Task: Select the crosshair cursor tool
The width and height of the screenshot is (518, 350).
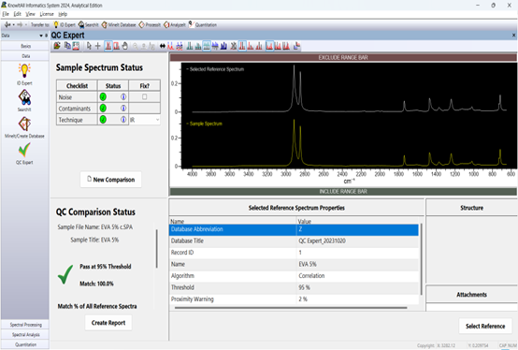Action: pyautogui.click(x=98, y=46)
